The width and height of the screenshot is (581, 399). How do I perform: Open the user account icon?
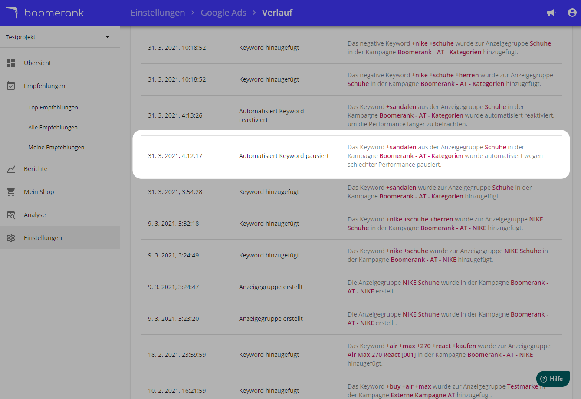tap(572, 13)
